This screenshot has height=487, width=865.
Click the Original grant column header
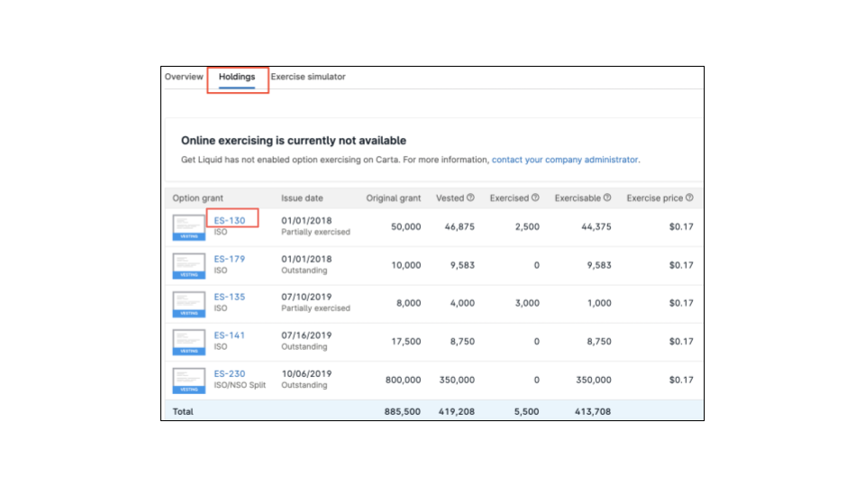tap(394, 198)
